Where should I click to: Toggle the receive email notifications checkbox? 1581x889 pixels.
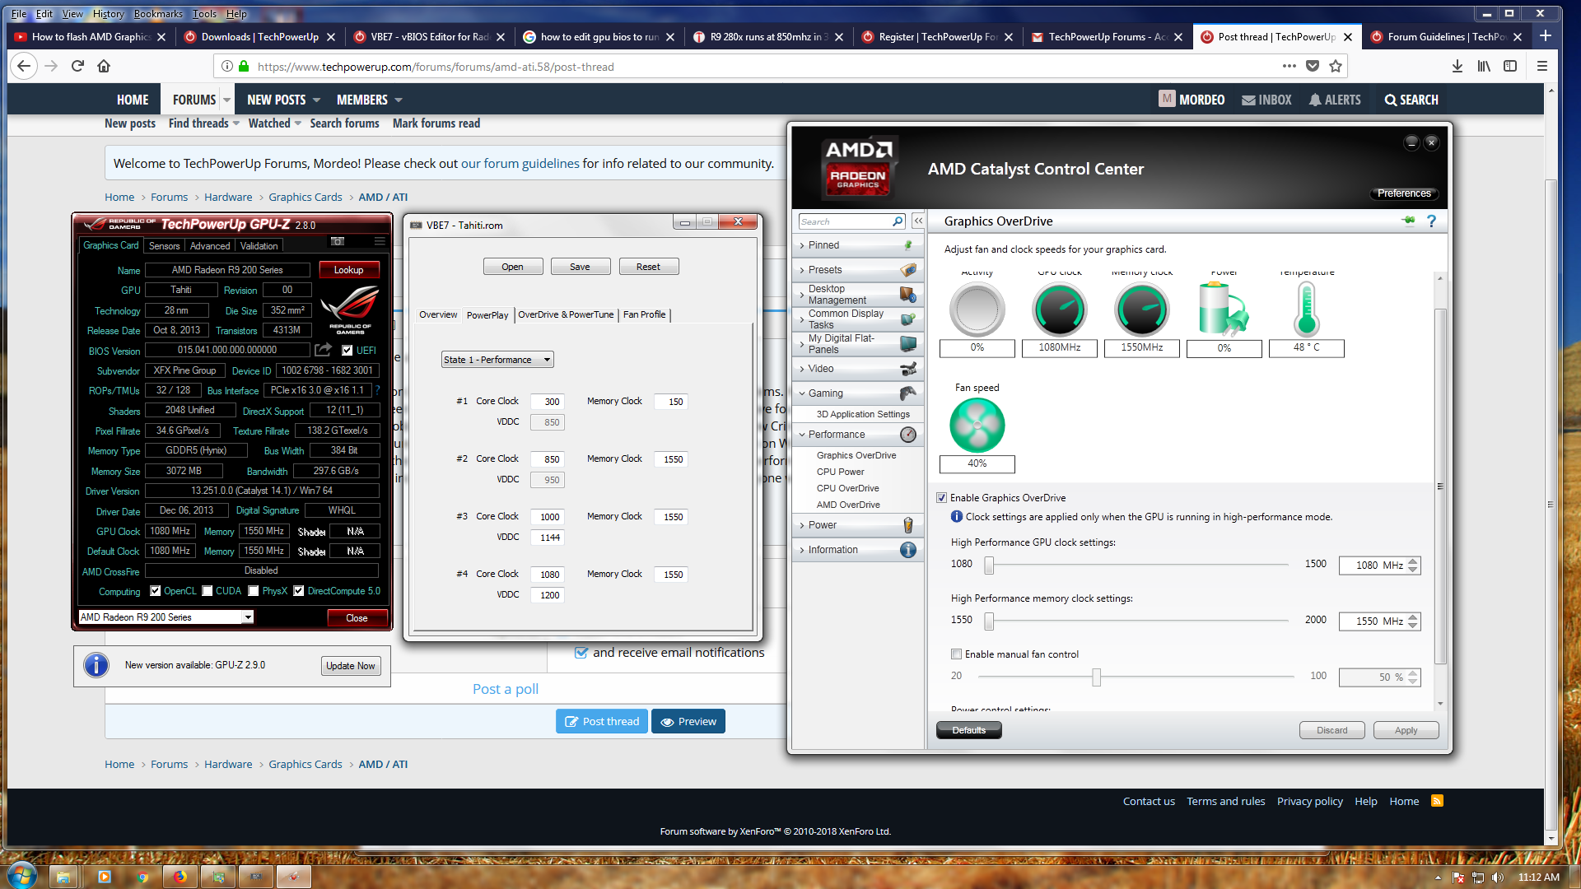click(x=581, y=653)
